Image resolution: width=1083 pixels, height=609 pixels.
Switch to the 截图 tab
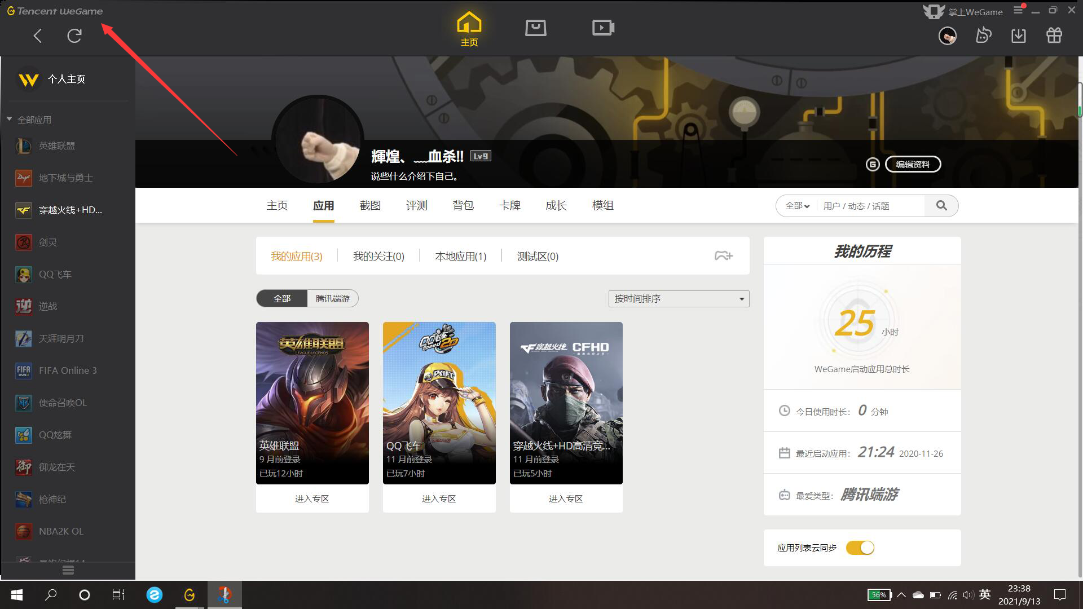coord(370,206)
